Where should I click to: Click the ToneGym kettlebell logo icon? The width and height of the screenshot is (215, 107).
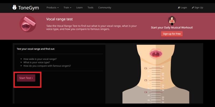point(15,7)
